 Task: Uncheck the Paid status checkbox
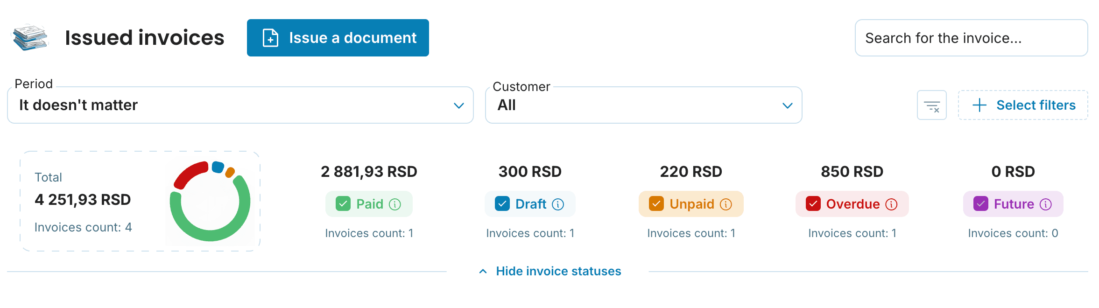(x=343, y=204)
